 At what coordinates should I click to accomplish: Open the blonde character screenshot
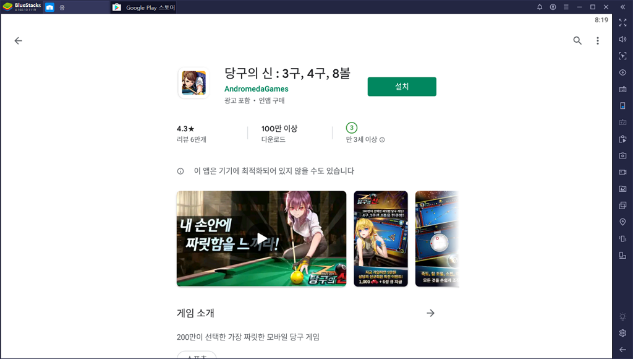[x=381, y=238]
